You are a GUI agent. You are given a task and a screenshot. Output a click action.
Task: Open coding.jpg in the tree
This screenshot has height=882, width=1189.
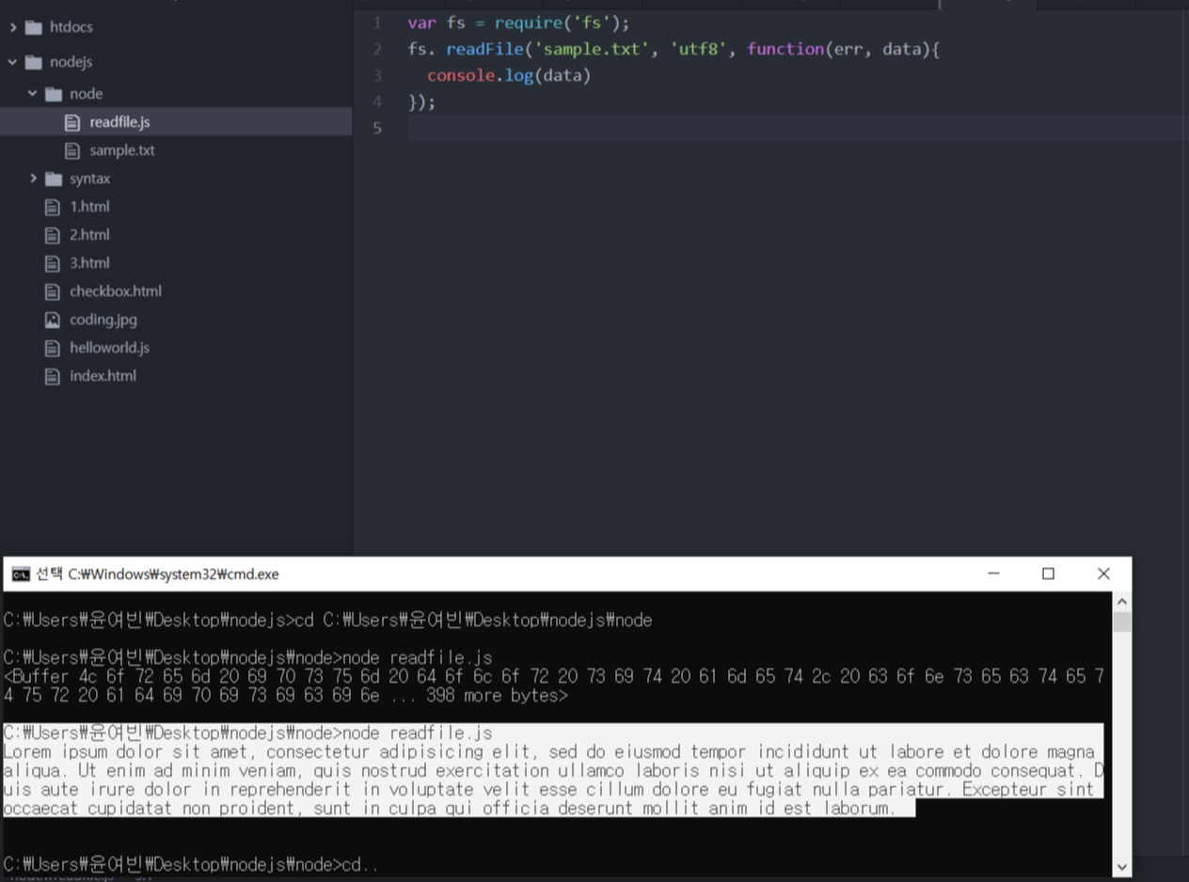pyautogui.click(x=103, y=320)
